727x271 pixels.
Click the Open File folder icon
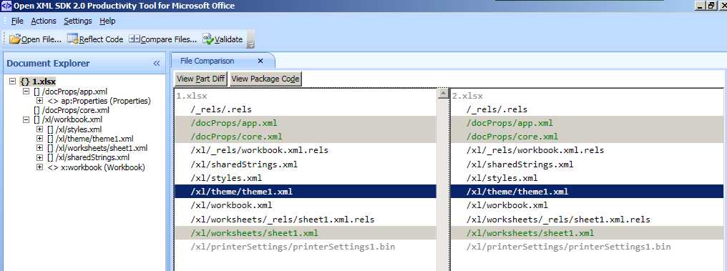tap(15, 39)
